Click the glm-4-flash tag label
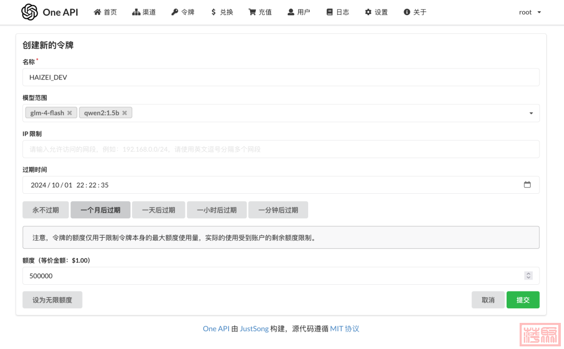 pos(47,113)
